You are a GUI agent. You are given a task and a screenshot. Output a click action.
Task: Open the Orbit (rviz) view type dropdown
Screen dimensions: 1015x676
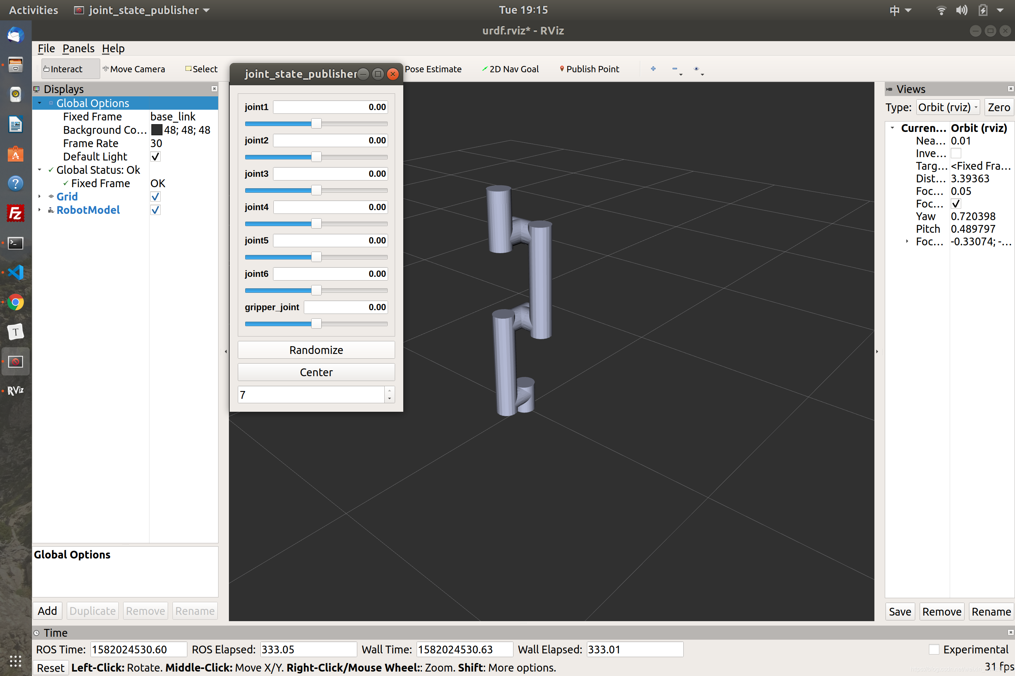[948, 107]
